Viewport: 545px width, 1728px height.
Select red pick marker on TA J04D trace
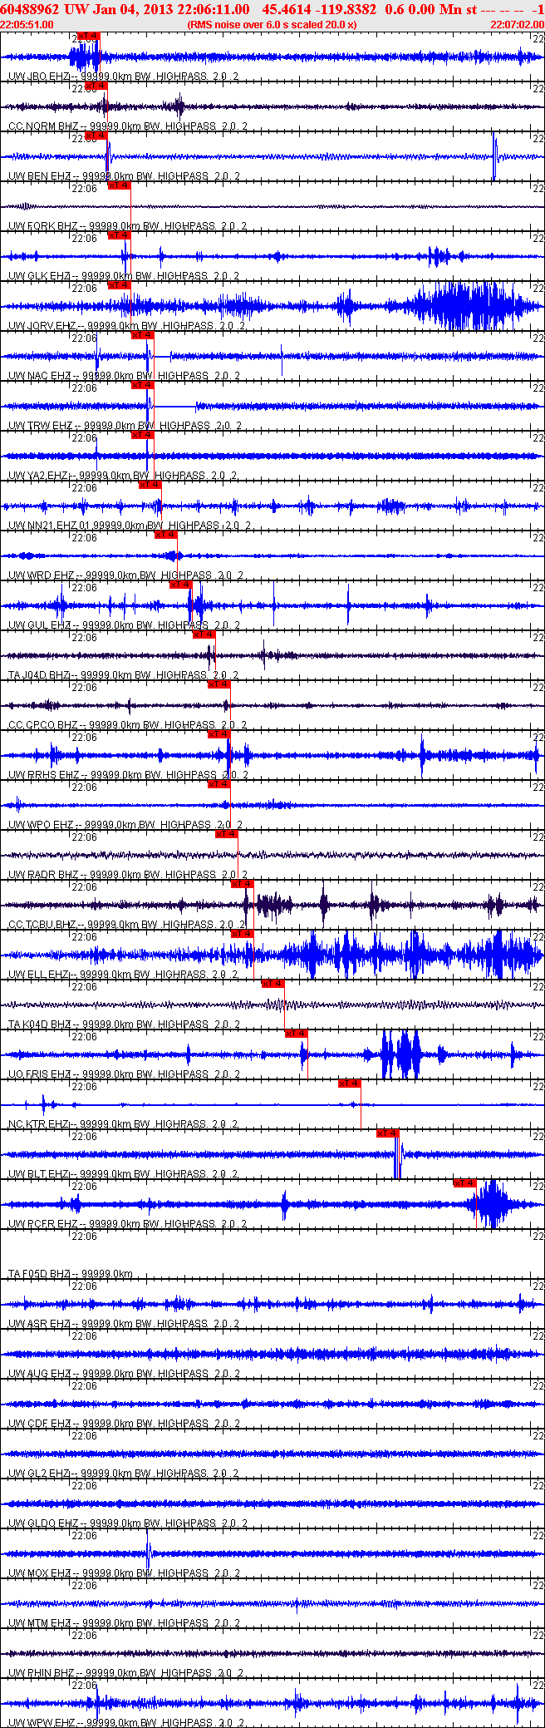click(204, 634)
